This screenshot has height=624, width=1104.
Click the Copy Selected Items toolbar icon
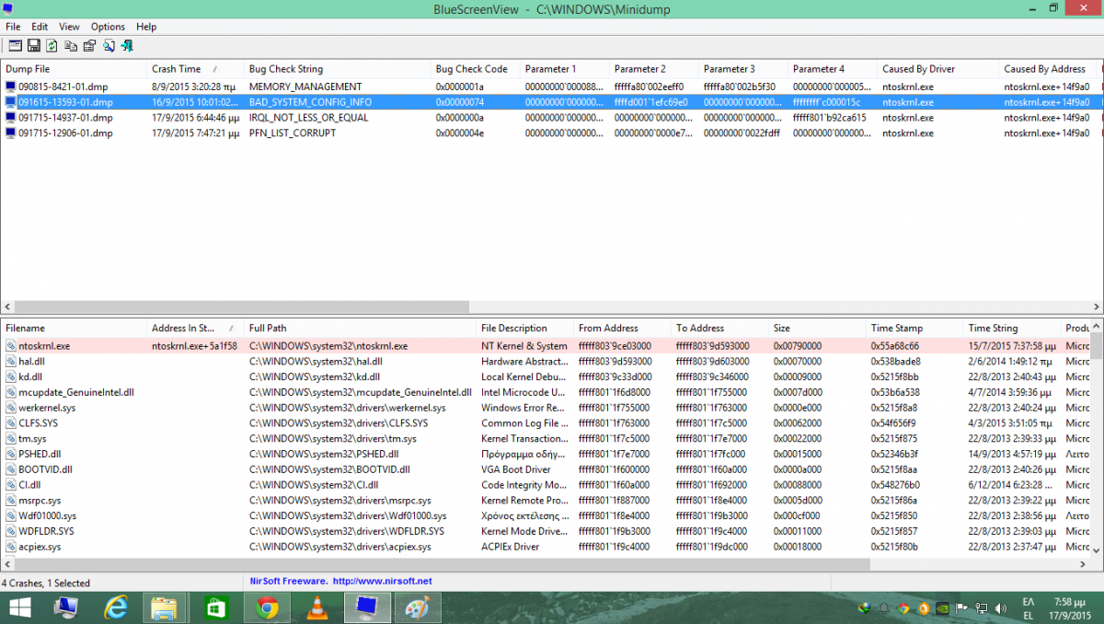point(71,45)
